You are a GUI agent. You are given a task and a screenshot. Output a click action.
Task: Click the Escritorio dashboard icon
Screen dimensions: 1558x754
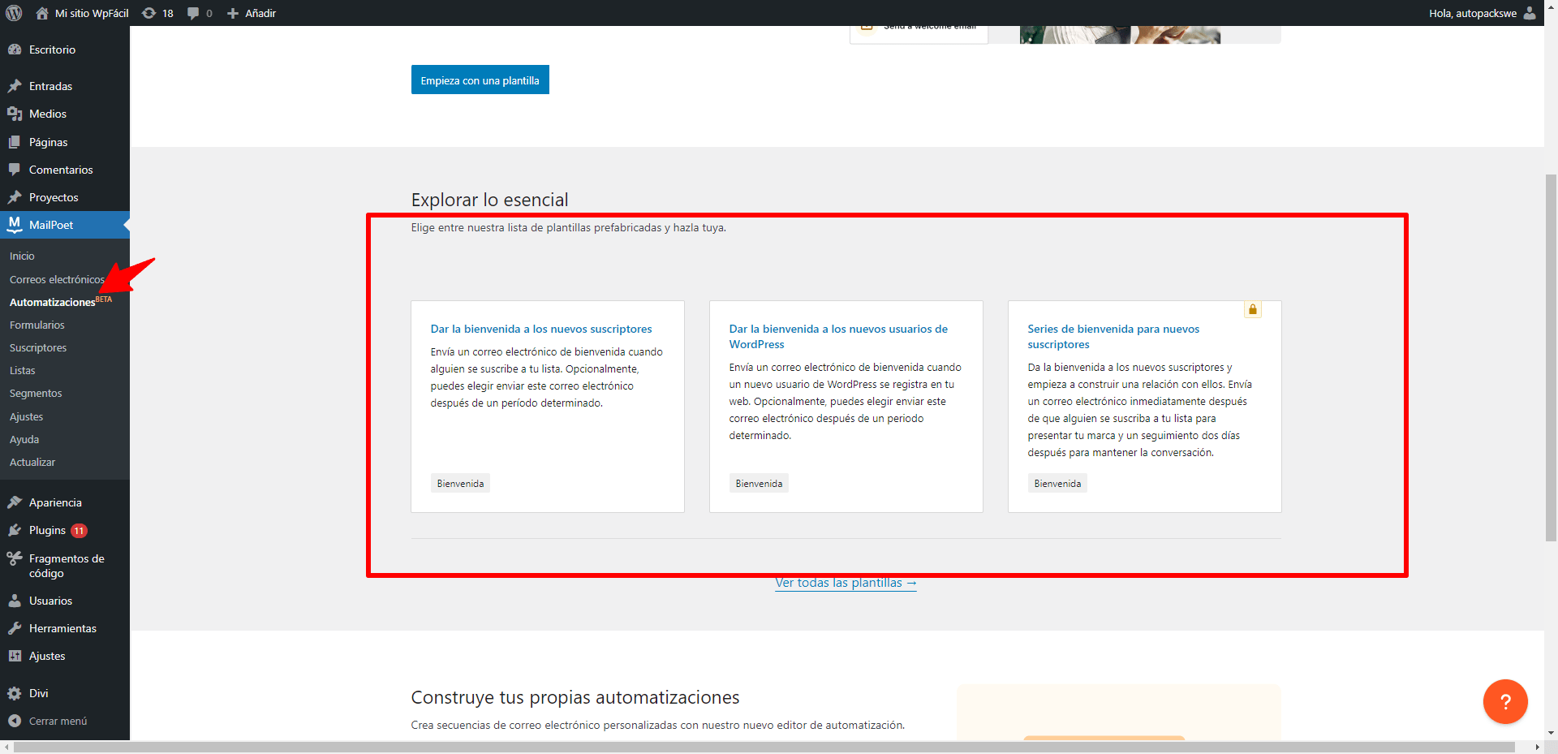[x=15, y=50]
